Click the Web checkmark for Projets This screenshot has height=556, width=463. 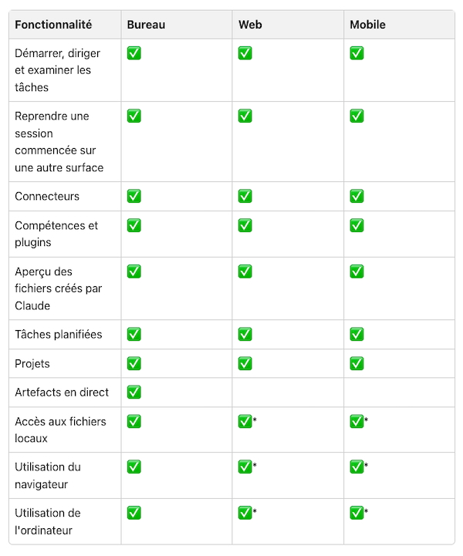(x=245, y=363)
